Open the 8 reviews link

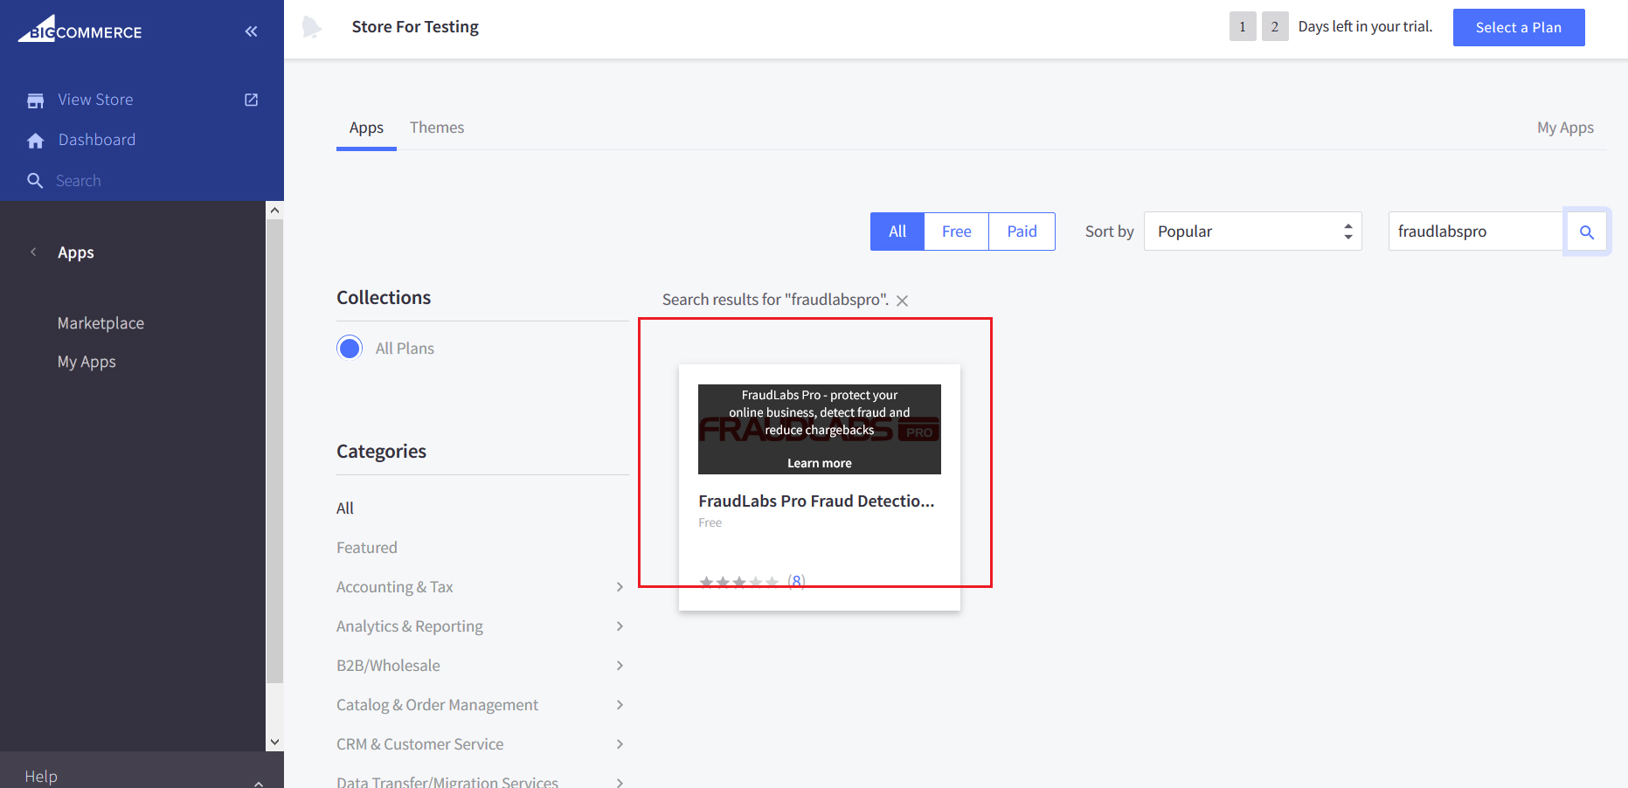[x=796, y=582]
